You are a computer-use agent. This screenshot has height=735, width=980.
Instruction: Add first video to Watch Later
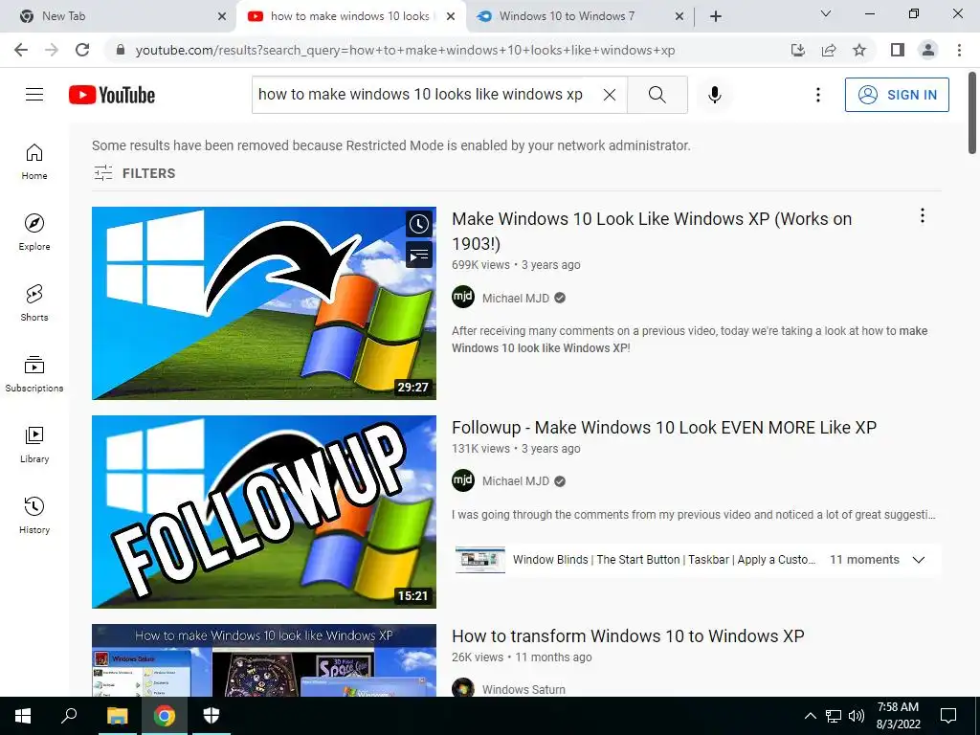tap(419, 224)
